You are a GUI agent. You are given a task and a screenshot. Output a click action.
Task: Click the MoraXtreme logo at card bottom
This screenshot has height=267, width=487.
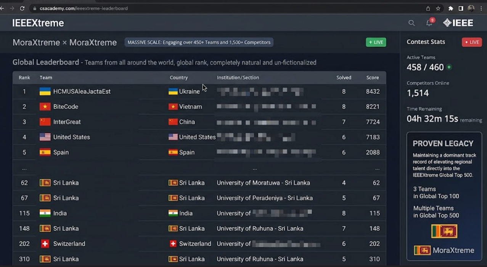point(444,250)
